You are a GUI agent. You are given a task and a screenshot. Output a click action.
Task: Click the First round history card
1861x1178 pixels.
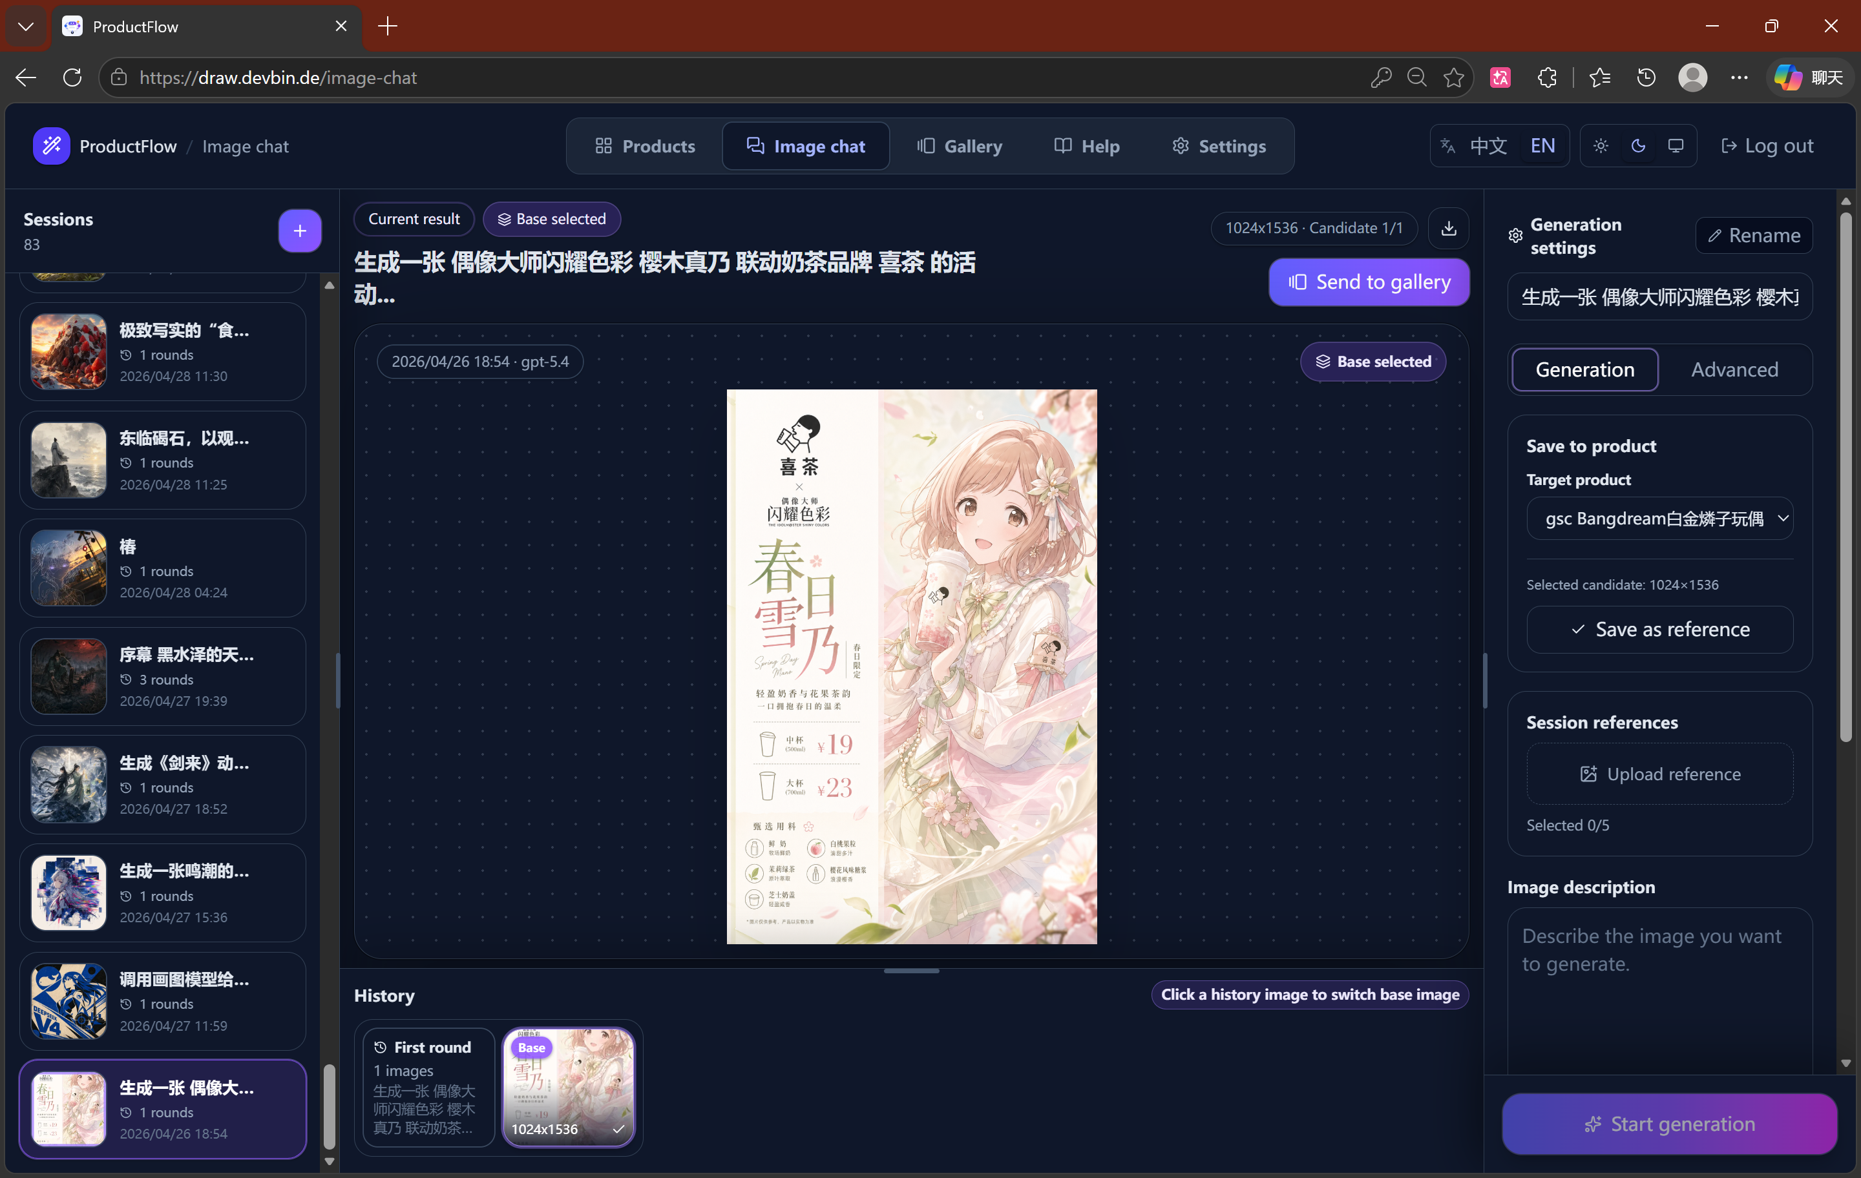point(429,1087)
